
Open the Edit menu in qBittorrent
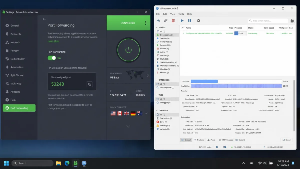tap(165, 14)
